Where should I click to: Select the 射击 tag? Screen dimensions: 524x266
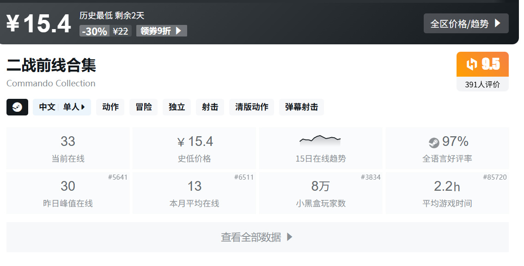(210, 107)
